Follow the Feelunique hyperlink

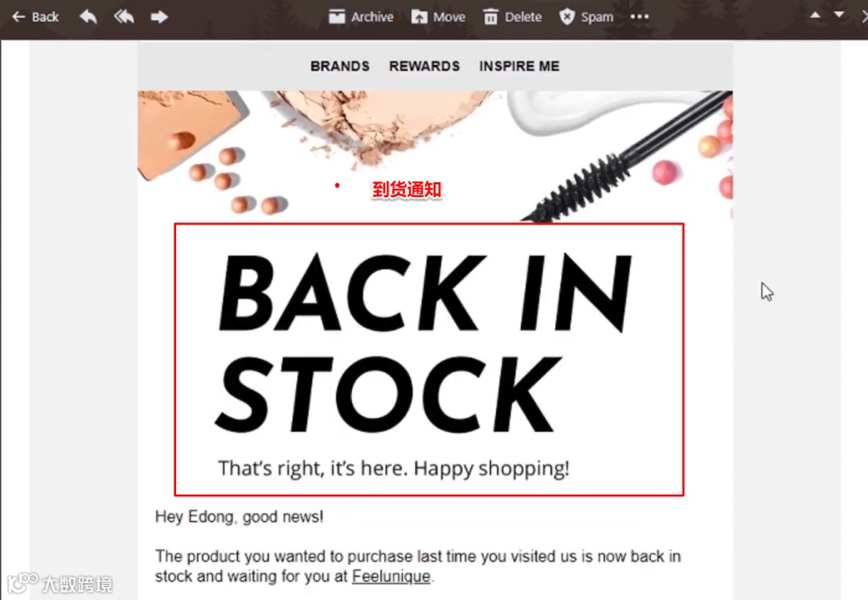pos(391,576)
